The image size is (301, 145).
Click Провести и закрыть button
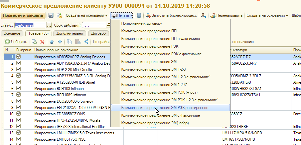pos(23,15)
